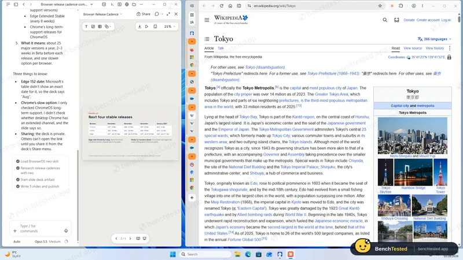This screenshot has width=463, height=260.
Task: Follow the 'Greater Tokyo Area' link
Action: [331, 94]
